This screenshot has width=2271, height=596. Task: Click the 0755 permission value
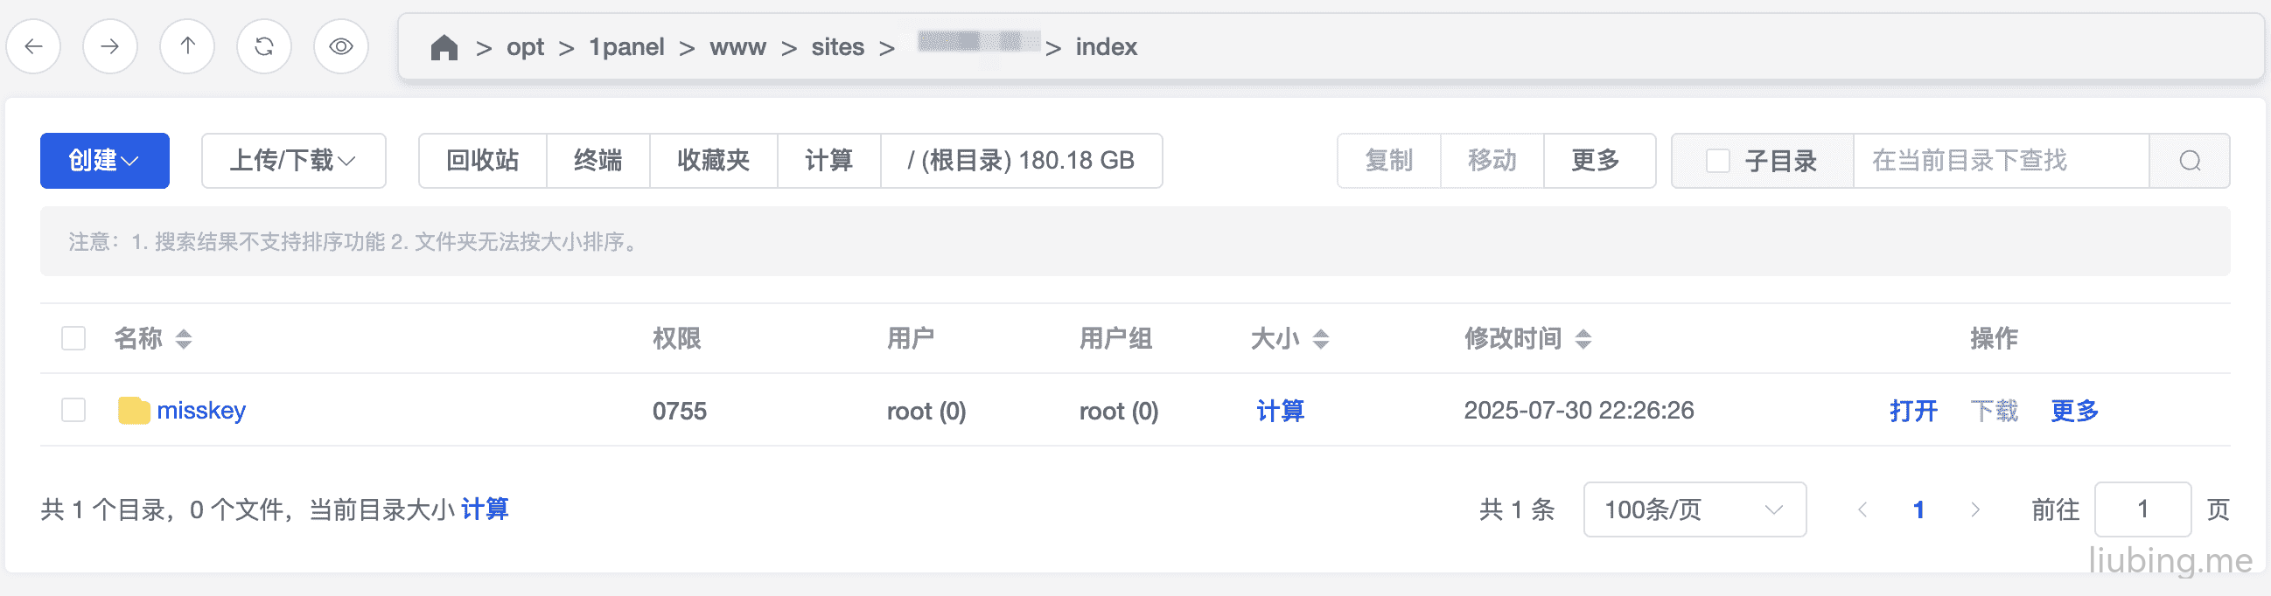[x=680, y=411]
